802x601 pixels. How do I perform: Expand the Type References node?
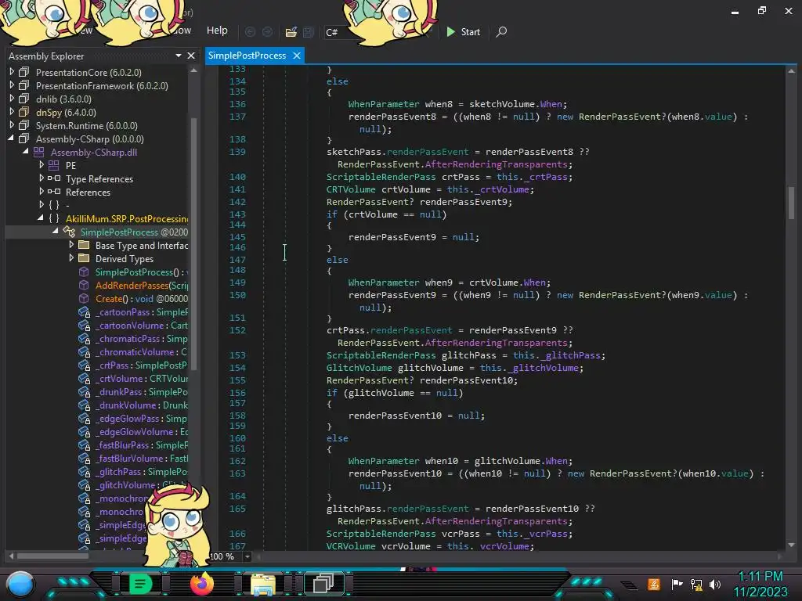click(42, 178)
